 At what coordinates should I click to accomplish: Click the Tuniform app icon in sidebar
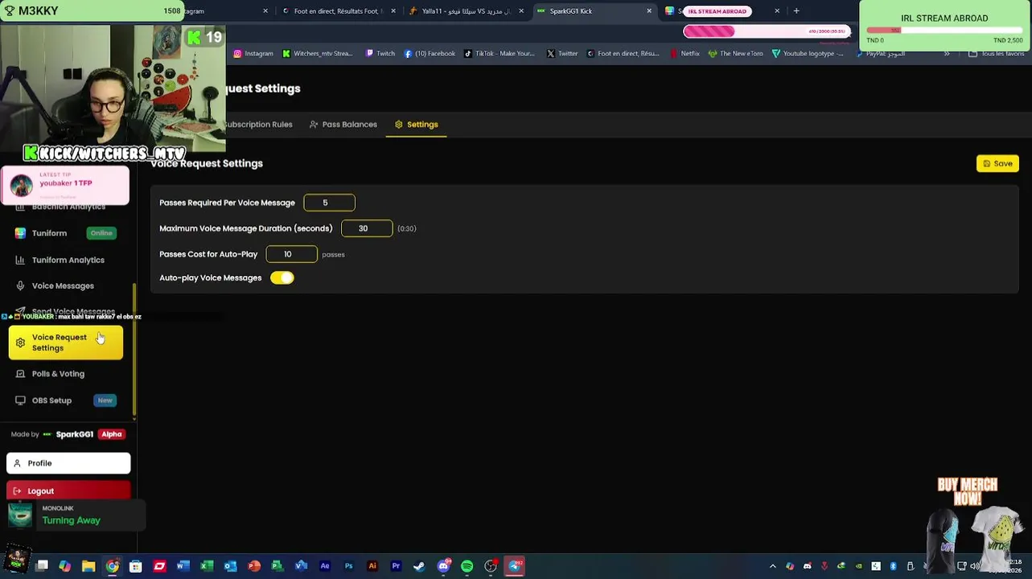20,233
